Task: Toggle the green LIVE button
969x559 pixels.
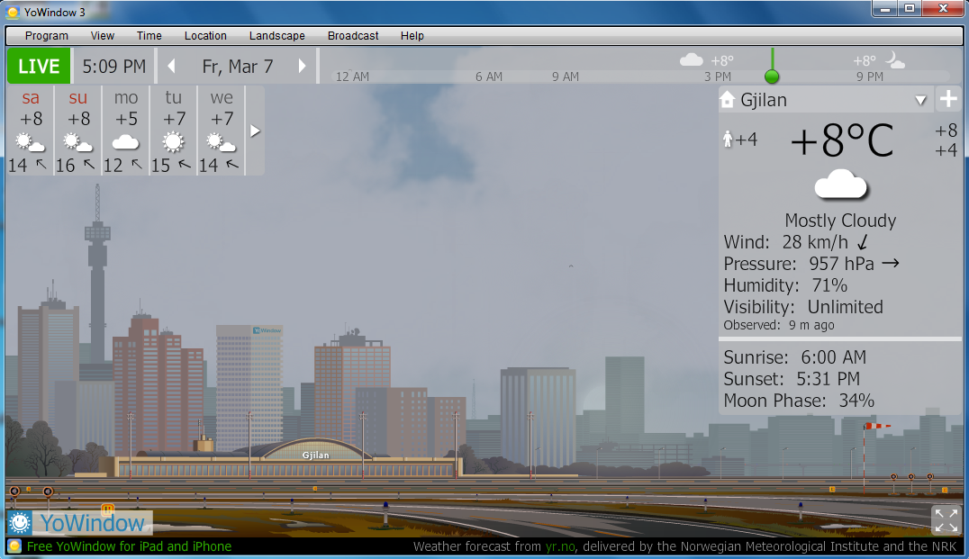Action: click(39, 67)
